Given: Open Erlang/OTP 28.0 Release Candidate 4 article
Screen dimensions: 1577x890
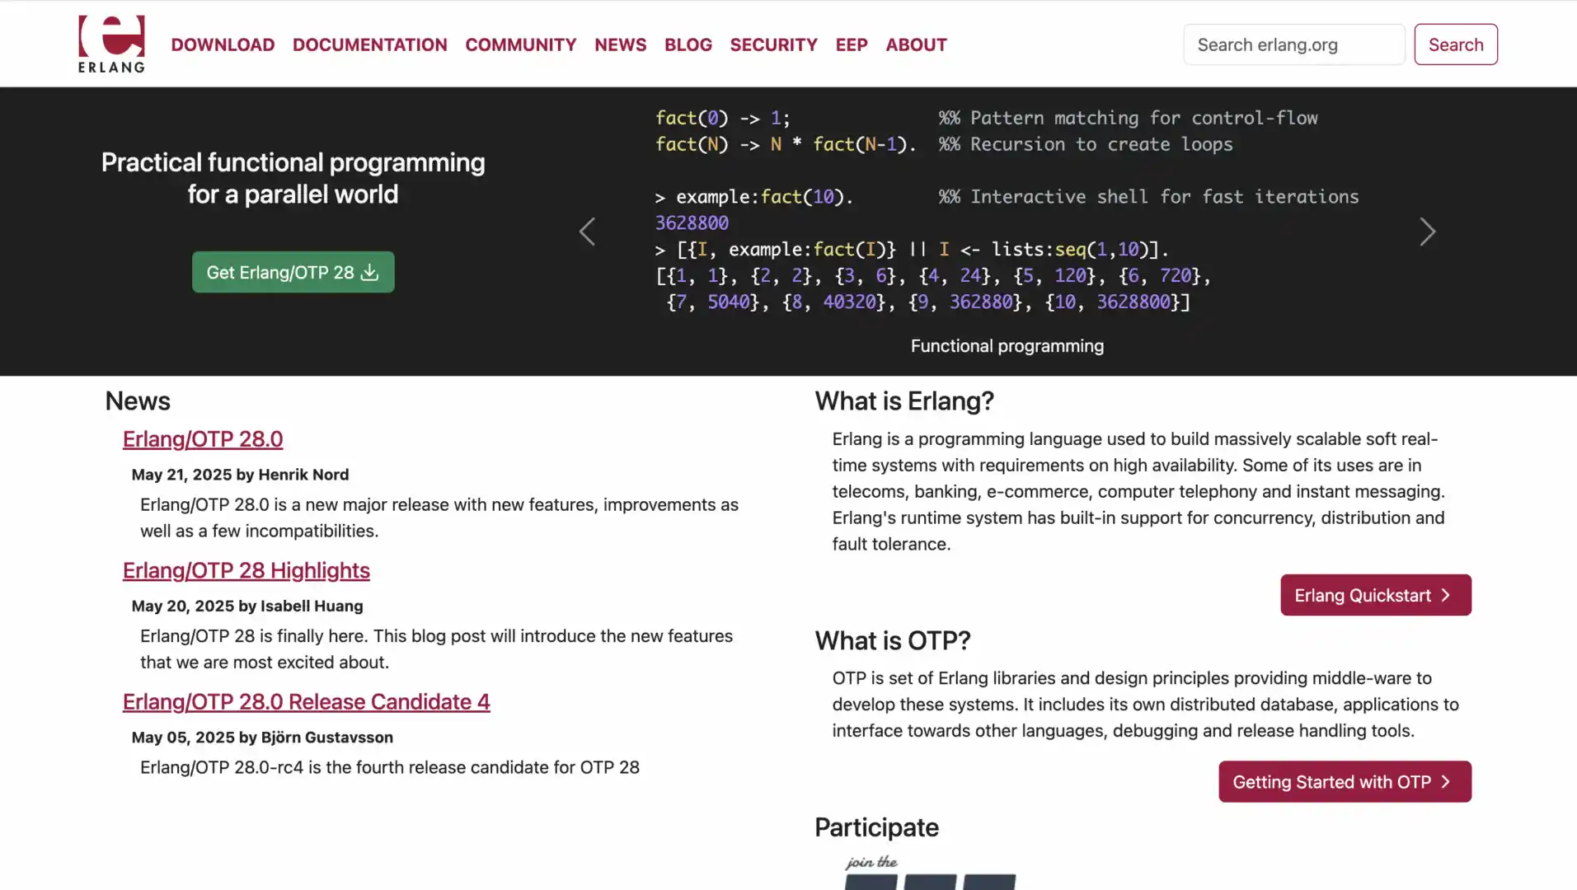Looking at the screenshot, I should click(306, 701).
